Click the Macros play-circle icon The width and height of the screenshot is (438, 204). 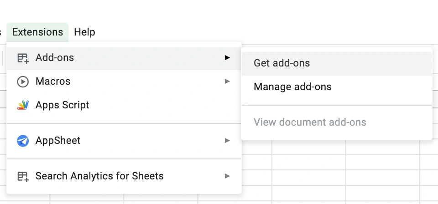pos(22,82)
